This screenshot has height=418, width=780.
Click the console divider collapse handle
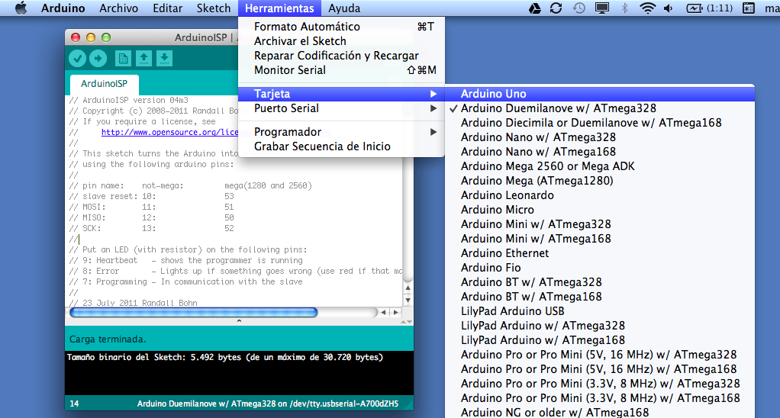(x=240, y=321)
